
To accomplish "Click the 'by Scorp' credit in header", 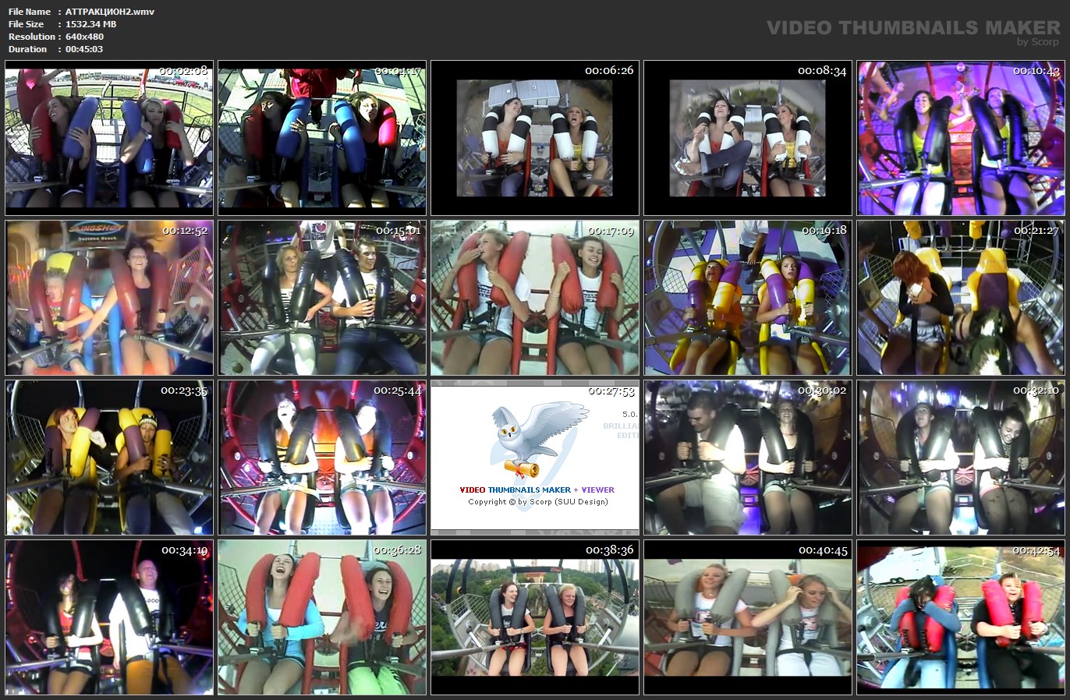I will tap(1037, 42).
